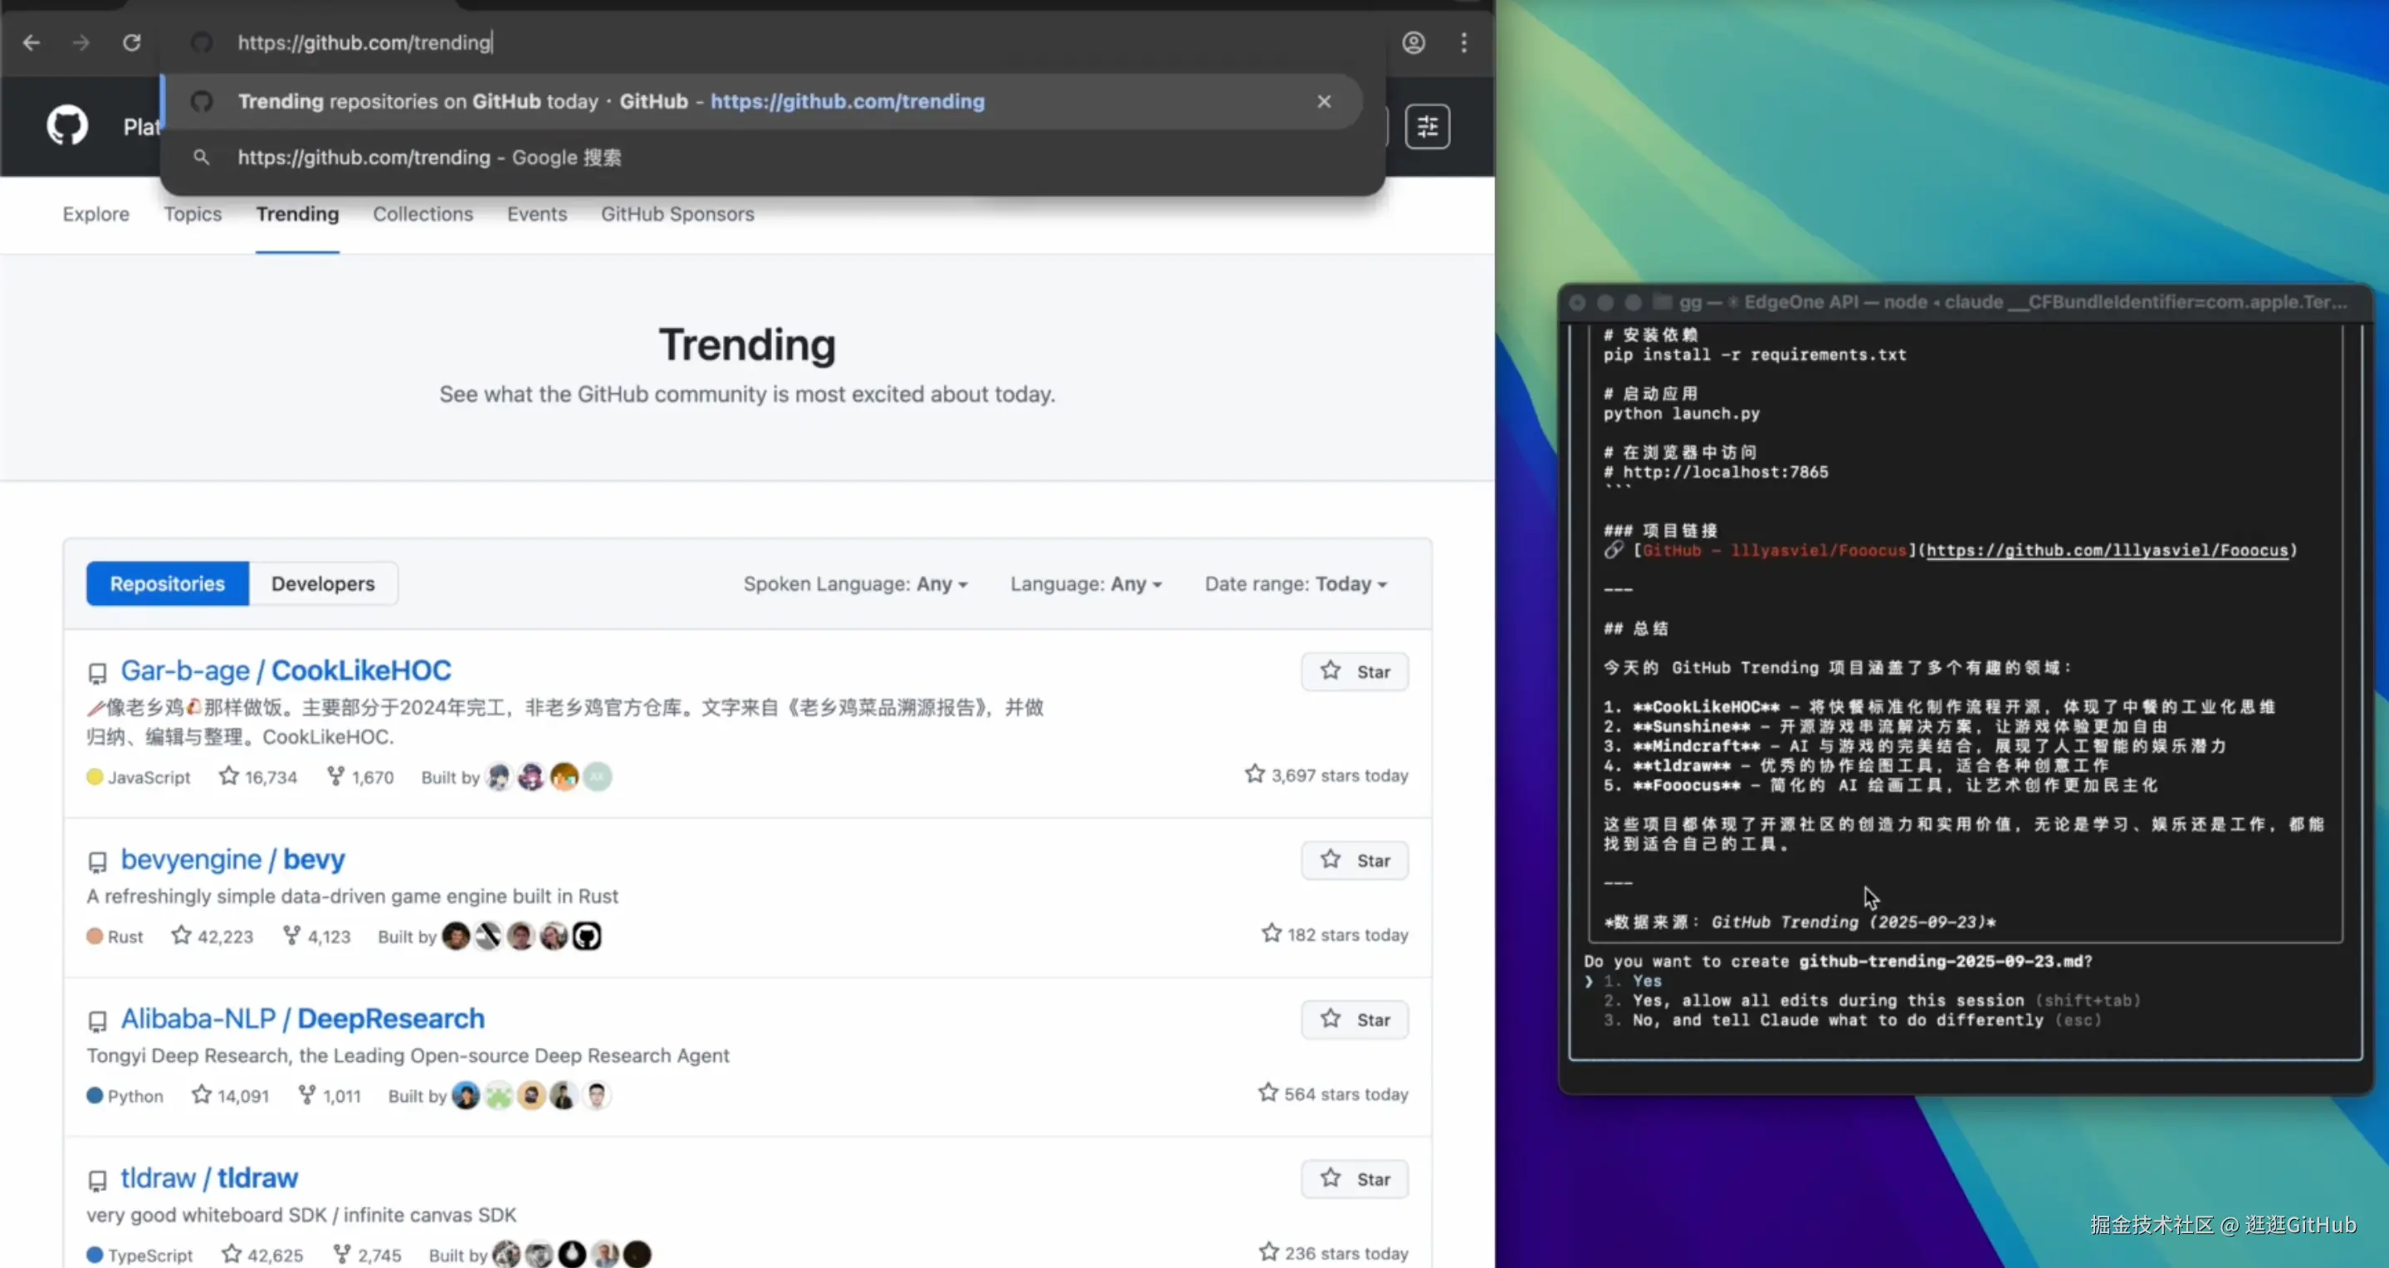
Task: Star the bevyengine bevy repository
Action: 1354,861
